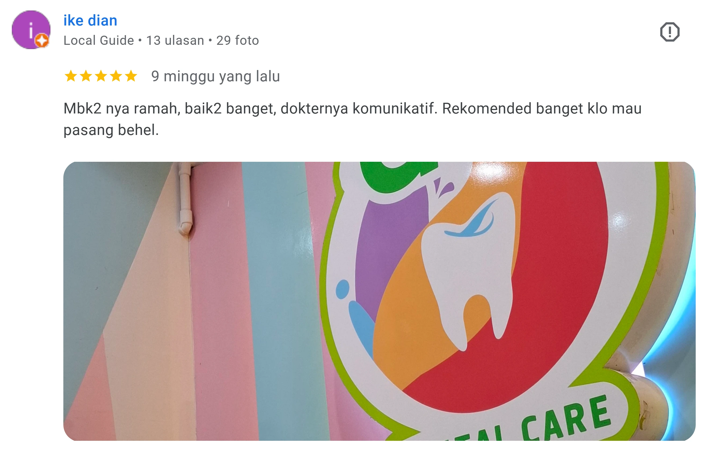Click the '13 ulasan' review count

[x=175, y=41]
